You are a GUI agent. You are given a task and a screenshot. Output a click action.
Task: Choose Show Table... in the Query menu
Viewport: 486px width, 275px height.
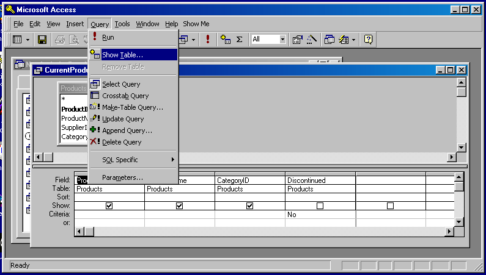[133, 55]
